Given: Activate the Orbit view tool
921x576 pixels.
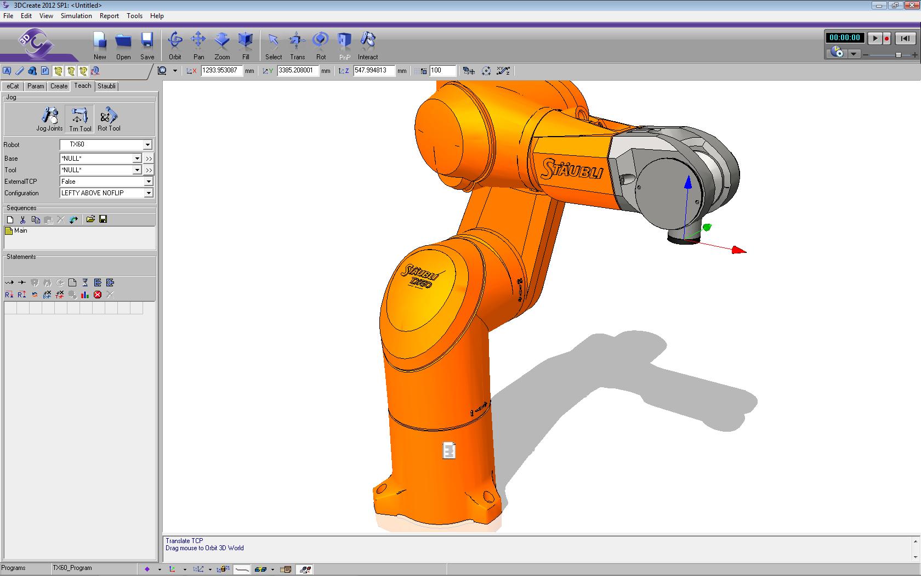Looking at the screenshot, I should pyautogui.click(x=175, y=45).
